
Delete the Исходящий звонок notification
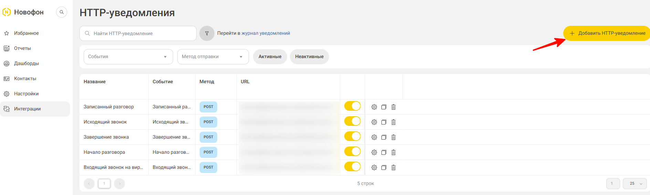click(x=394, y=122)
